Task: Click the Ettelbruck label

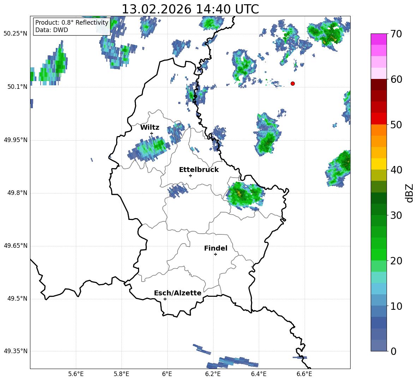Action: click(x=199, y=170)
